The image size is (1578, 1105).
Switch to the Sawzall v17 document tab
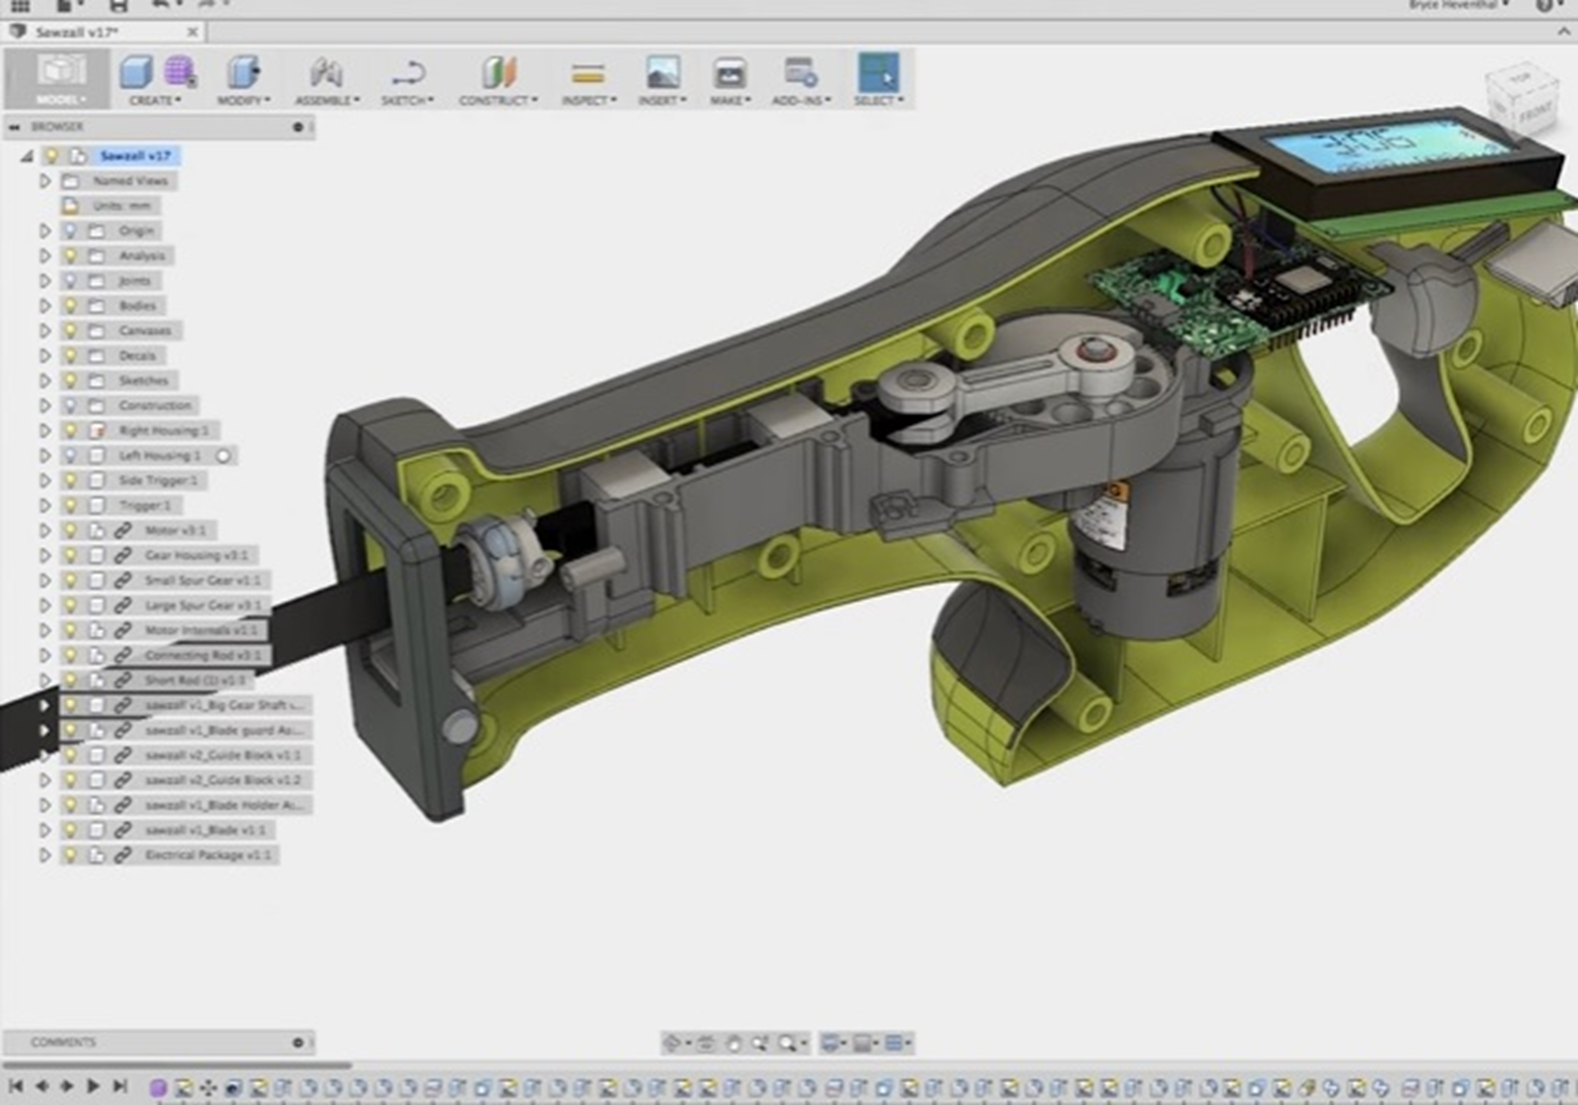pos(77,32)
